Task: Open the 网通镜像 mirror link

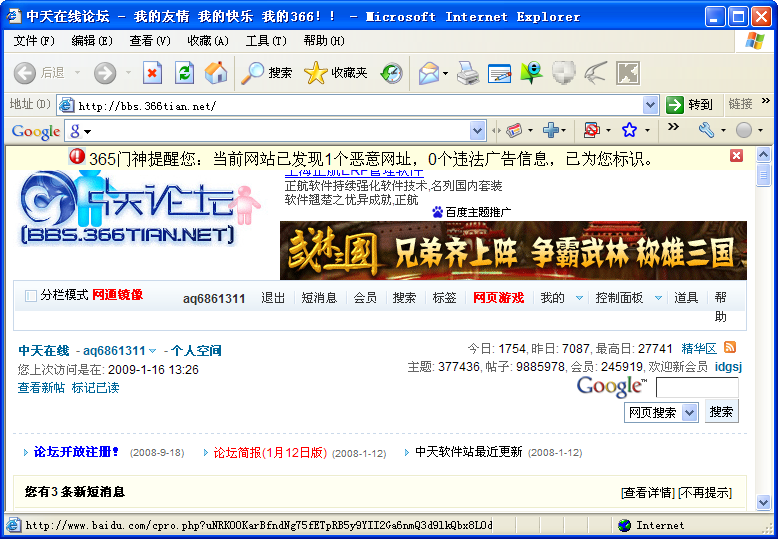Action: coord(118,295)
